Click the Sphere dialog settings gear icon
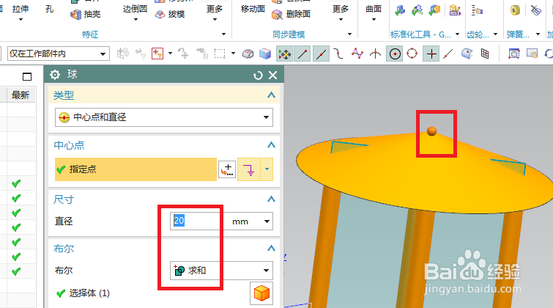553x308 pixels. click(55, 75)
